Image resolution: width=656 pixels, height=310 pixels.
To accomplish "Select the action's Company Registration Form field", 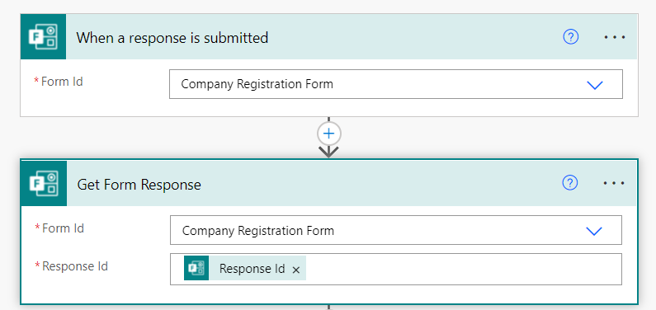I will point(396,230).
